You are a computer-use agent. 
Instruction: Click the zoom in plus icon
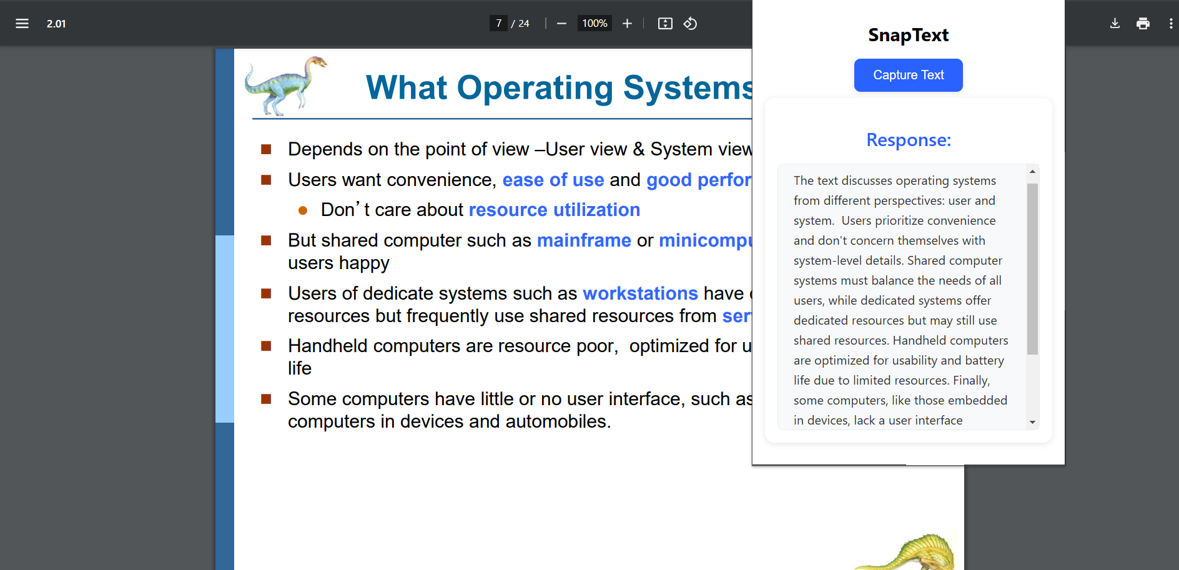pyautogui.click(x=628, y=24)
